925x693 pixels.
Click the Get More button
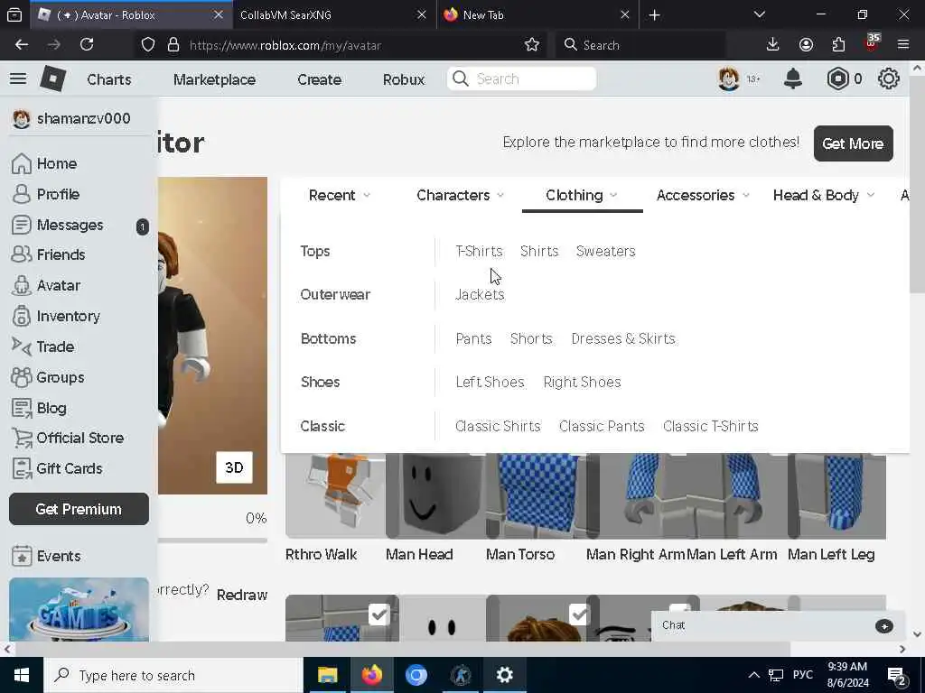(x=853, y=143)
